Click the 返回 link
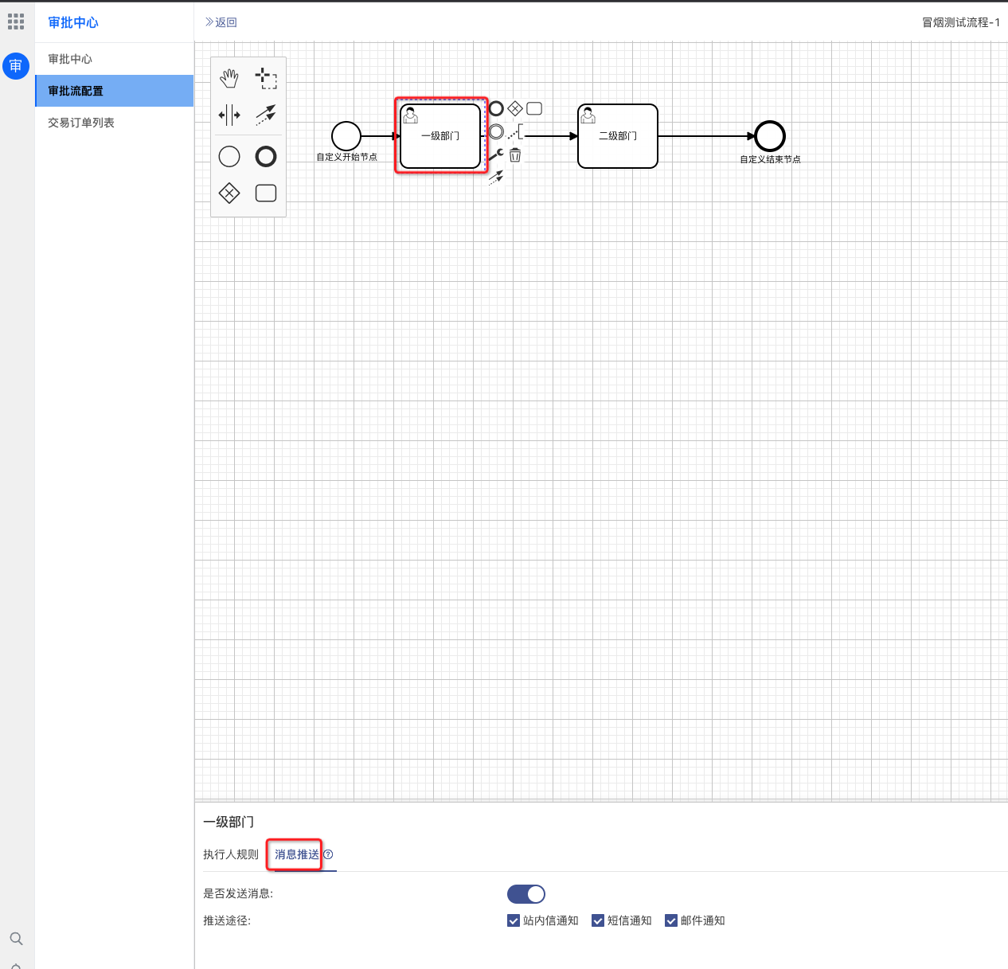This screenshot has width=1008, height=969. 221,22
